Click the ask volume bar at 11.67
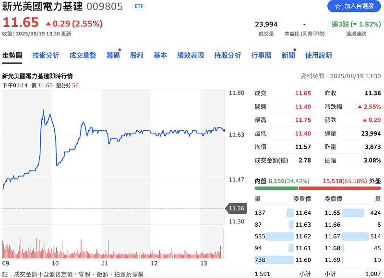 click(x=355, y=236)
